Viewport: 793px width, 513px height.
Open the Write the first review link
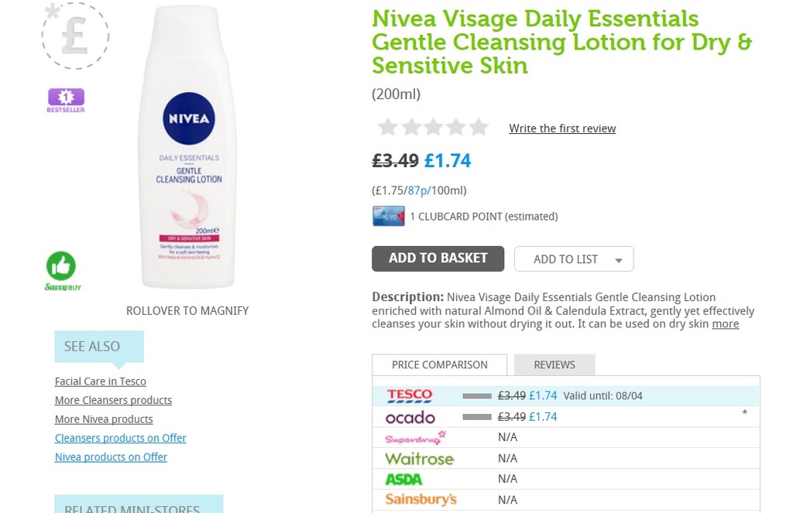[x=562, y=128]
